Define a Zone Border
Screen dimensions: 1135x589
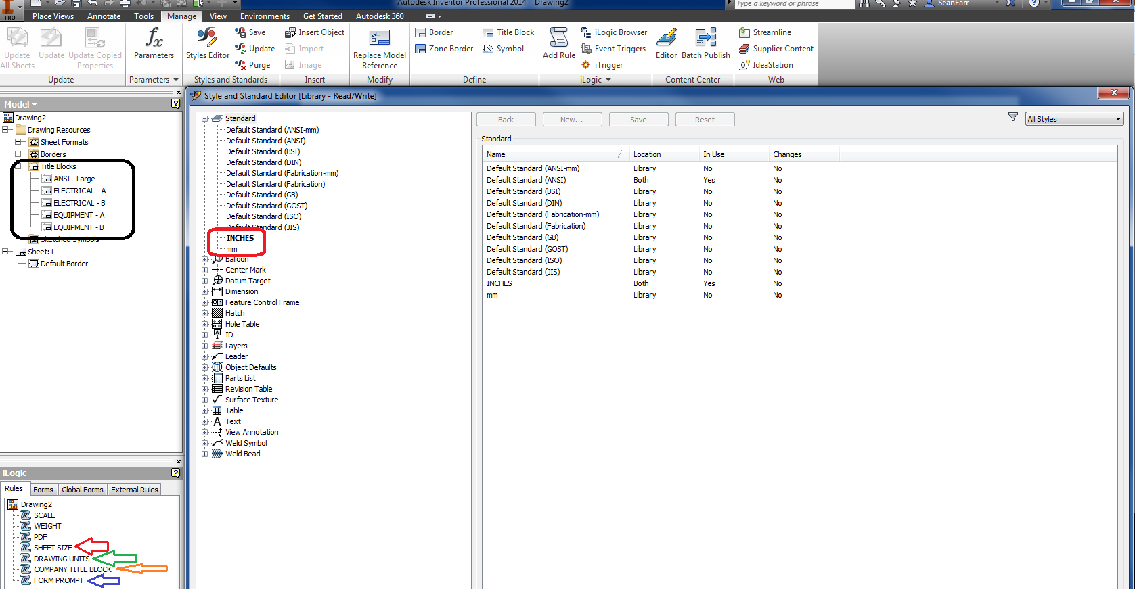444,49
